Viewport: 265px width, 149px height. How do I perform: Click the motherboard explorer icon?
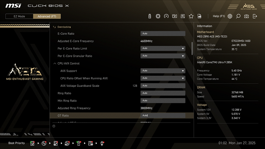183,16
